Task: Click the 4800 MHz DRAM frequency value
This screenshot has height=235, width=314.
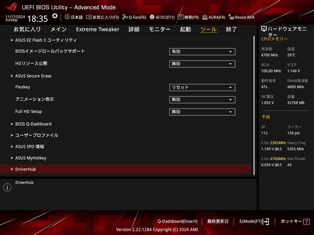Action: pos(296,87)
